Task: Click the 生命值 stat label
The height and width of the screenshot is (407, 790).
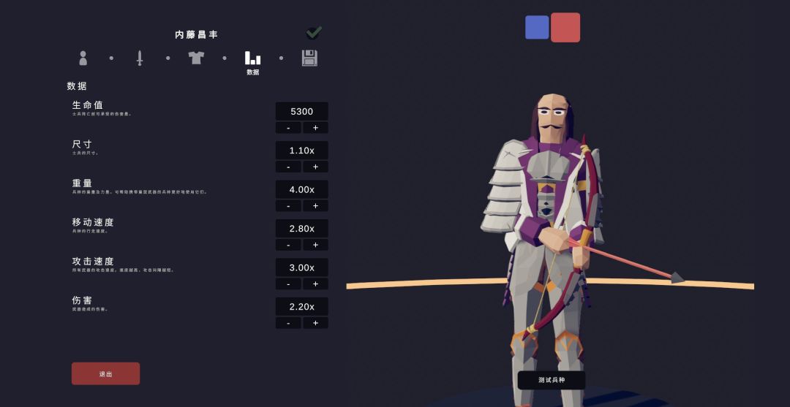Action: (88, 105)
